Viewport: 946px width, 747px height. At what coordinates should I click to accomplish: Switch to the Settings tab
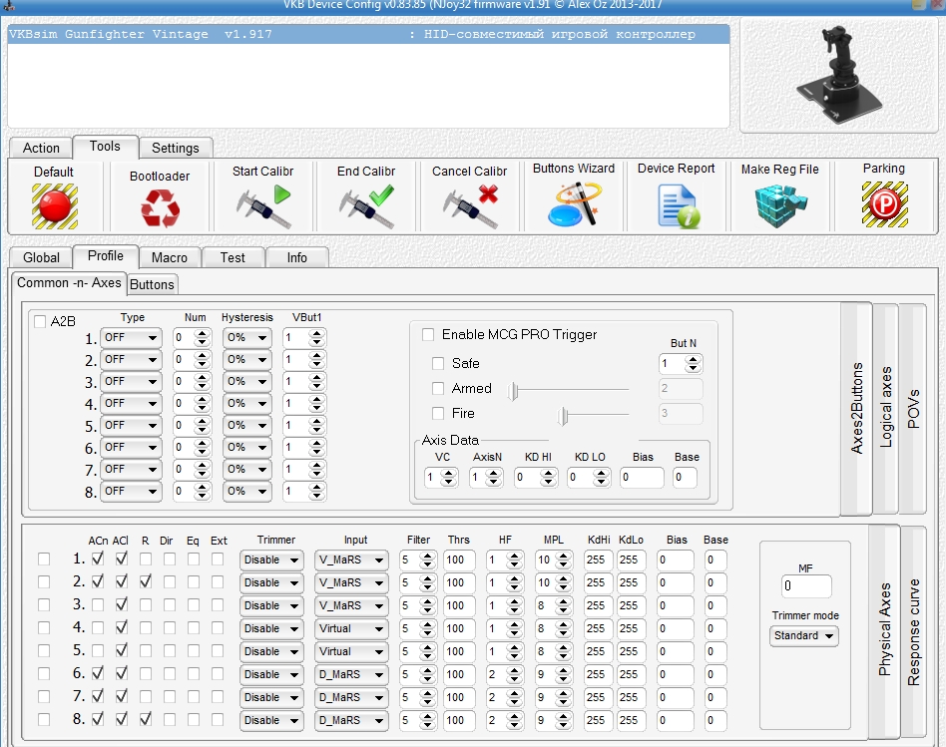pos(176,148)
